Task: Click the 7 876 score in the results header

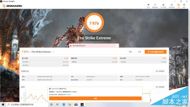Action: click(x=25, y=52)
